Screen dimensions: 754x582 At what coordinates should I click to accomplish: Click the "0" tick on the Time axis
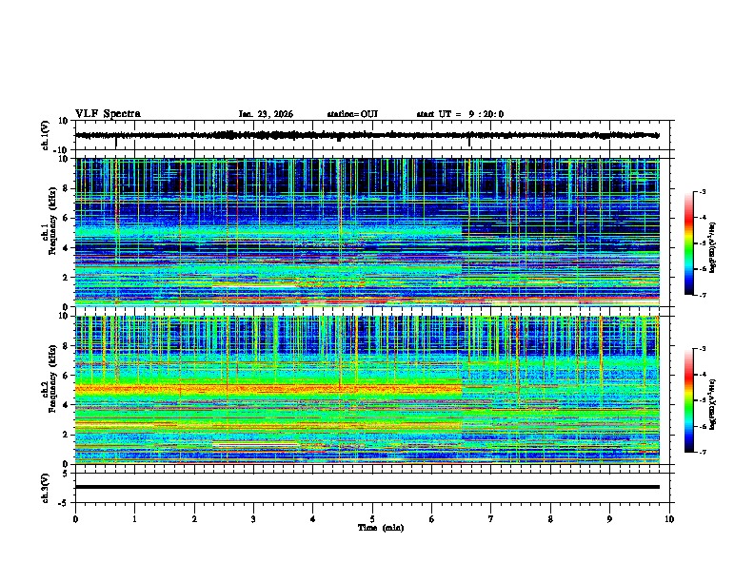tap(75, 519)
